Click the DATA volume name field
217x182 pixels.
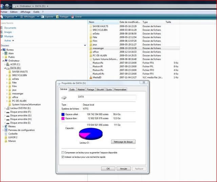pos(107,97)
